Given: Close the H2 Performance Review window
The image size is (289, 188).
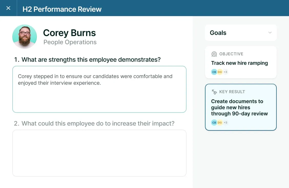Looking at the screenshot, I should coord(8,8).
